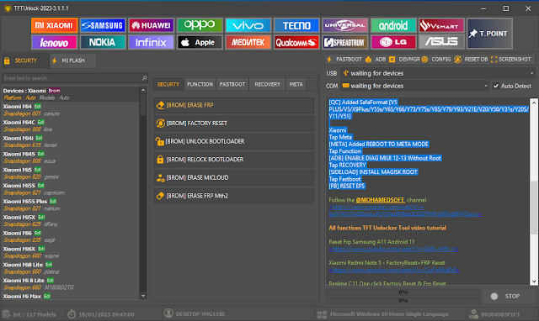The width and height of the screenshot is (539, 321).
Task: Open the Android brand section
Action: click(x=393, y=25)
